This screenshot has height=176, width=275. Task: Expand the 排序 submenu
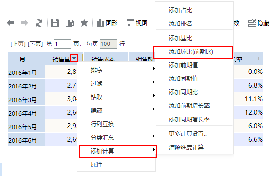coord(116,70)
